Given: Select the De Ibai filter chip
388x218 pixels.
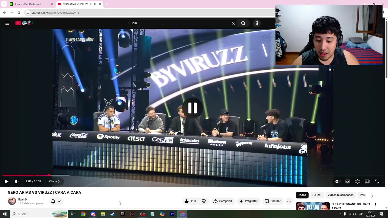Looking at the screenshot, I should click(317, 195).
